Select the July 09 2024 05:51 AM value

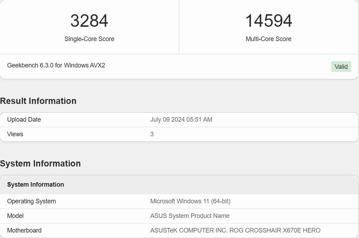[x=181, y=120]
